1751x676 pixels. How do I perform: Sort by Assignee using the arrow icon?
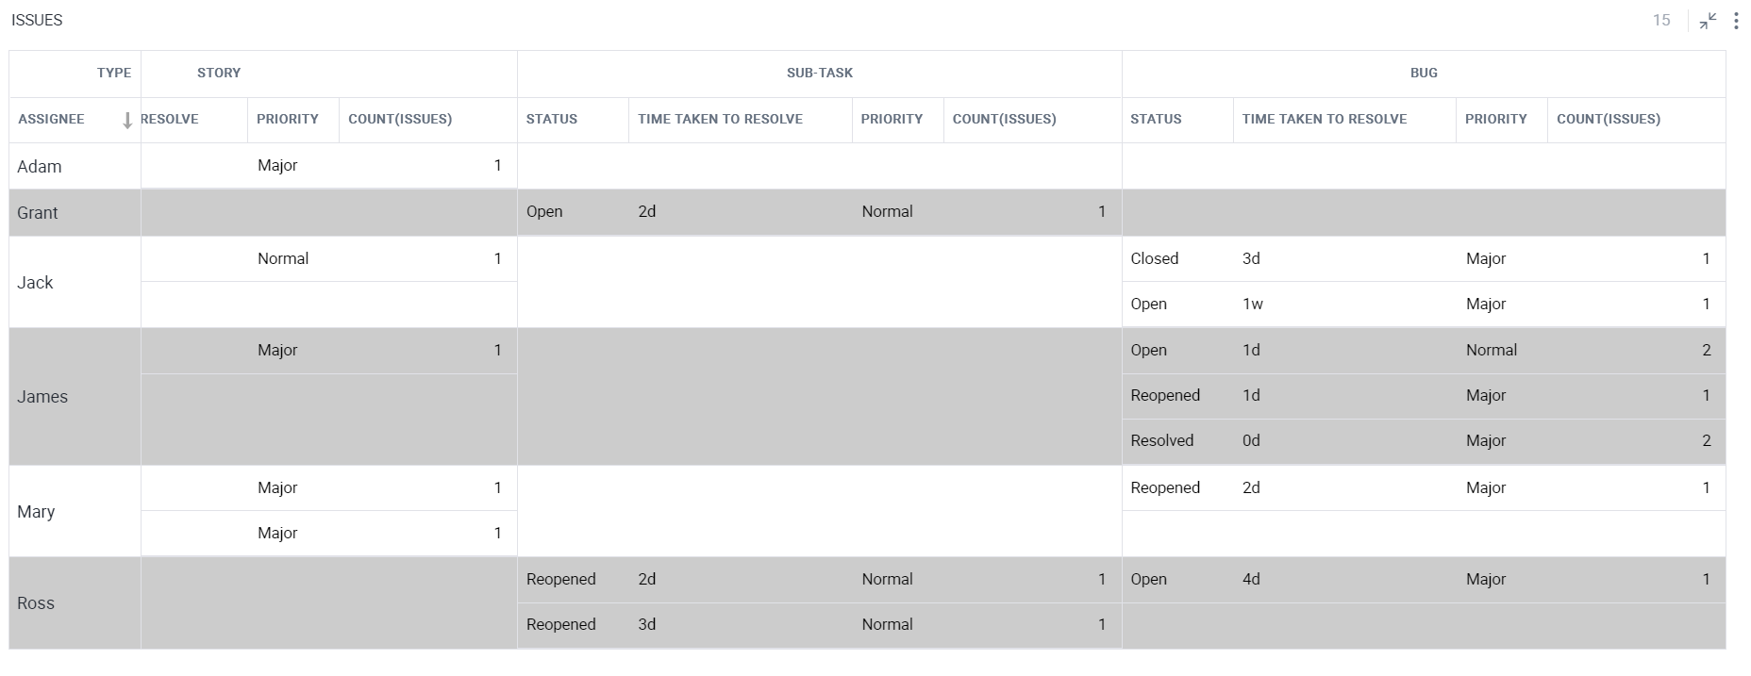(127, 120)
